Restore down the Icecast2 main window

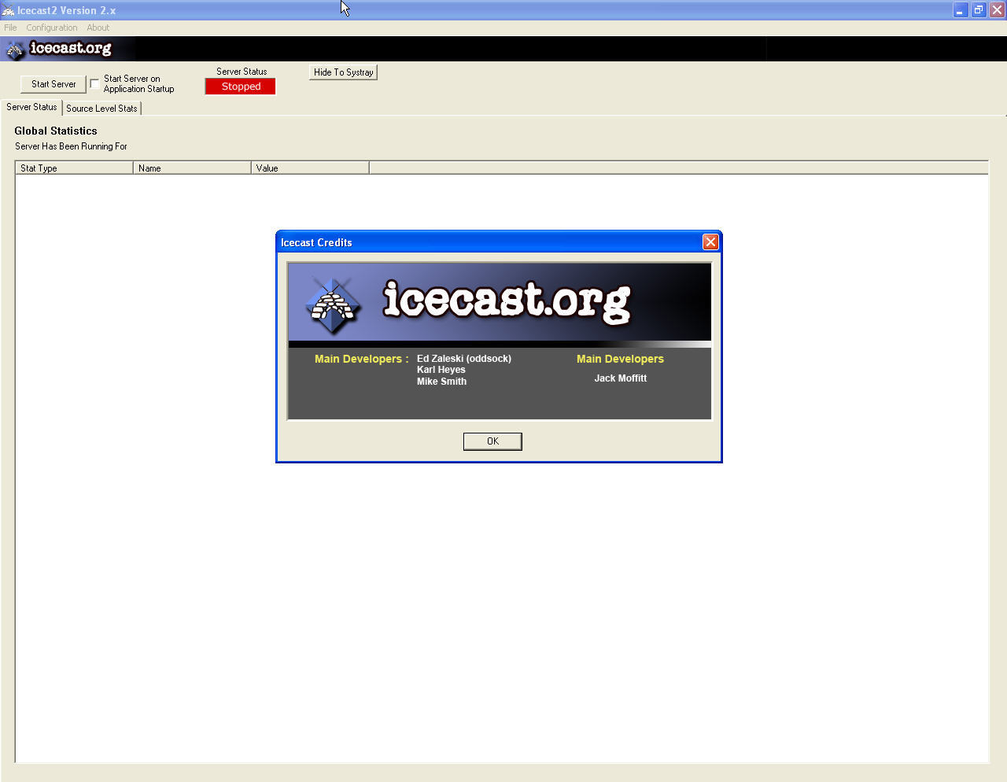(979, 10)
